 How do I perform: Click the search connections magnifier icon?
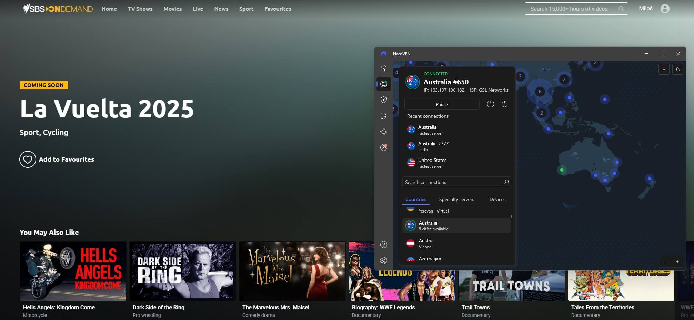click(506, 182)
